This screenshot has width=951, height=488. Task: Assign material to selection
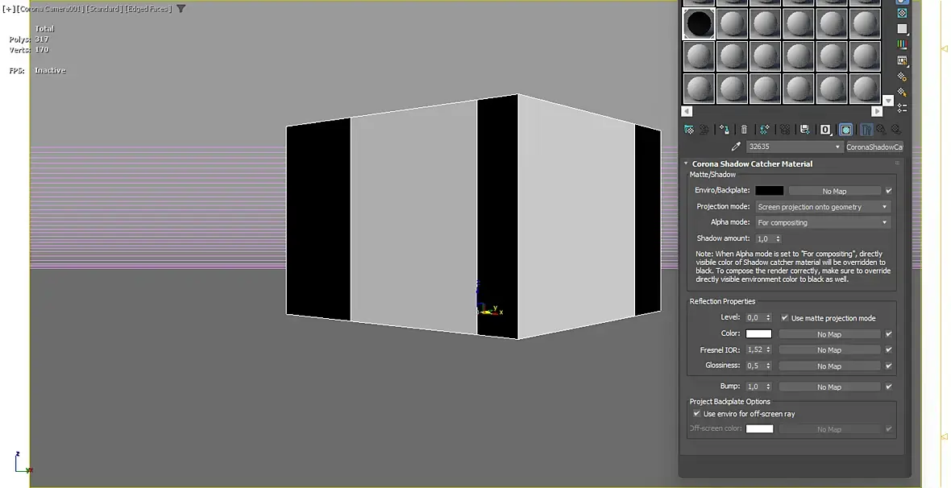click(725, 130)
